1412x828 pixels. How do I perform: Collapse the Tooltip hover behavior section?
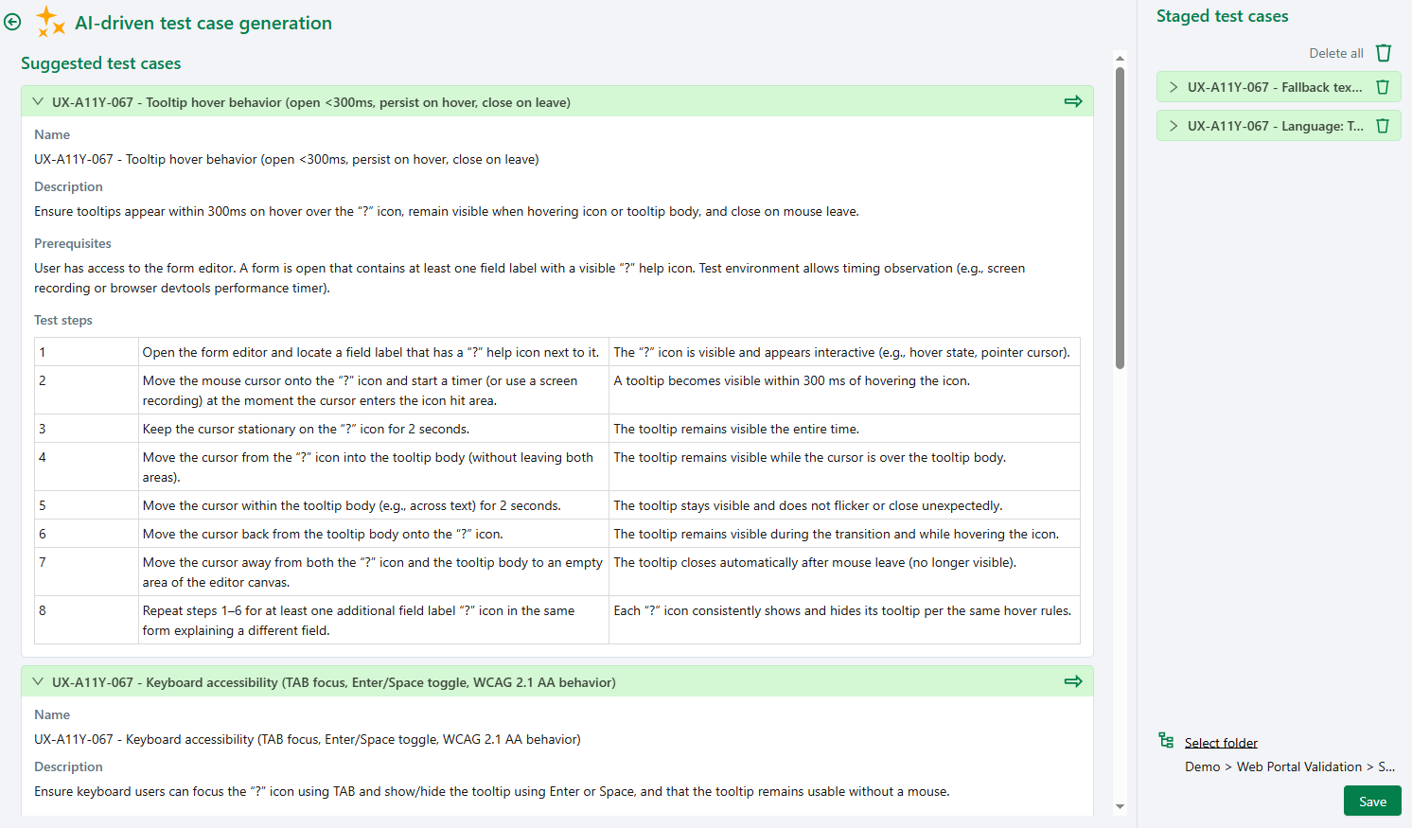pos(38,100)
